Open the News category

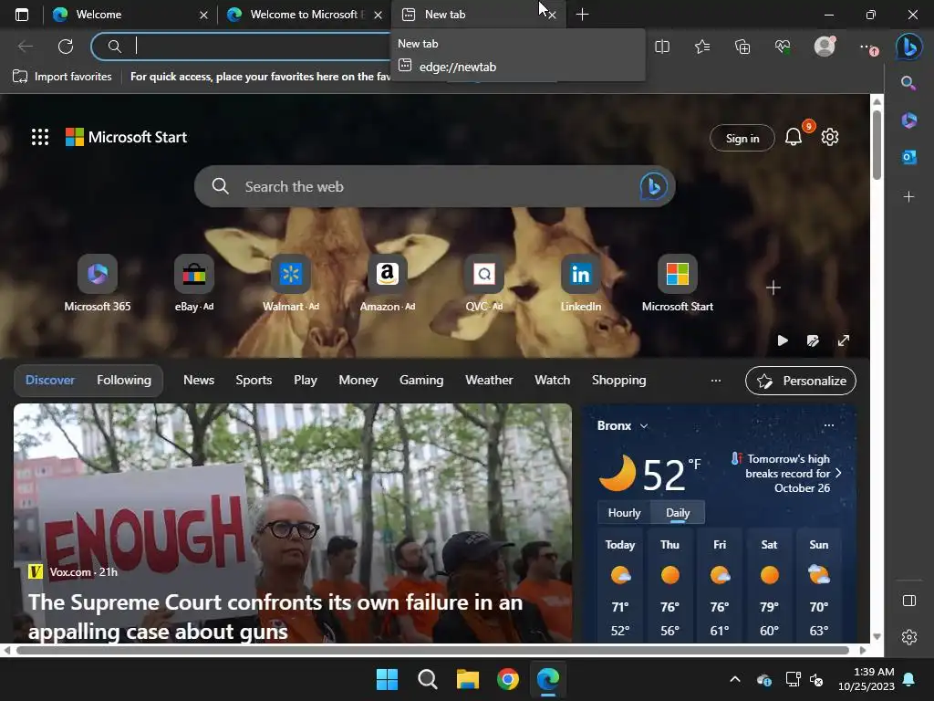(199, 381)
